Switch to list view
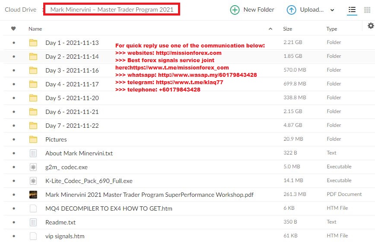The height and width of the screenshot is (243, 375). coord(352,9)
